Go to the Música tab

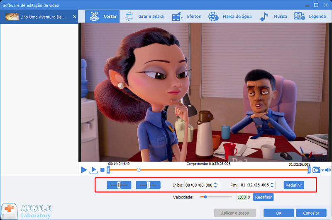coord(273,16)
